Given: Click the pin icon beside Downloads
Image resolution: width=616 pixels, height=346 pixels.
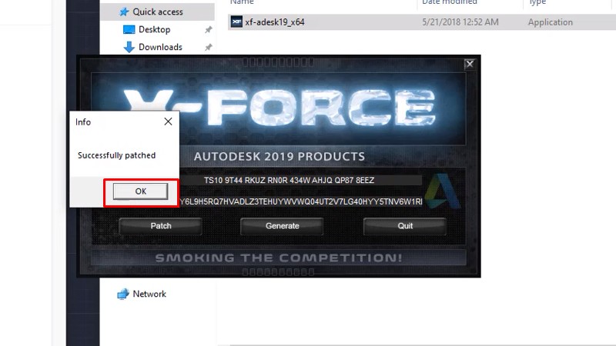Looking at the screenshot, I should (208, 47).
